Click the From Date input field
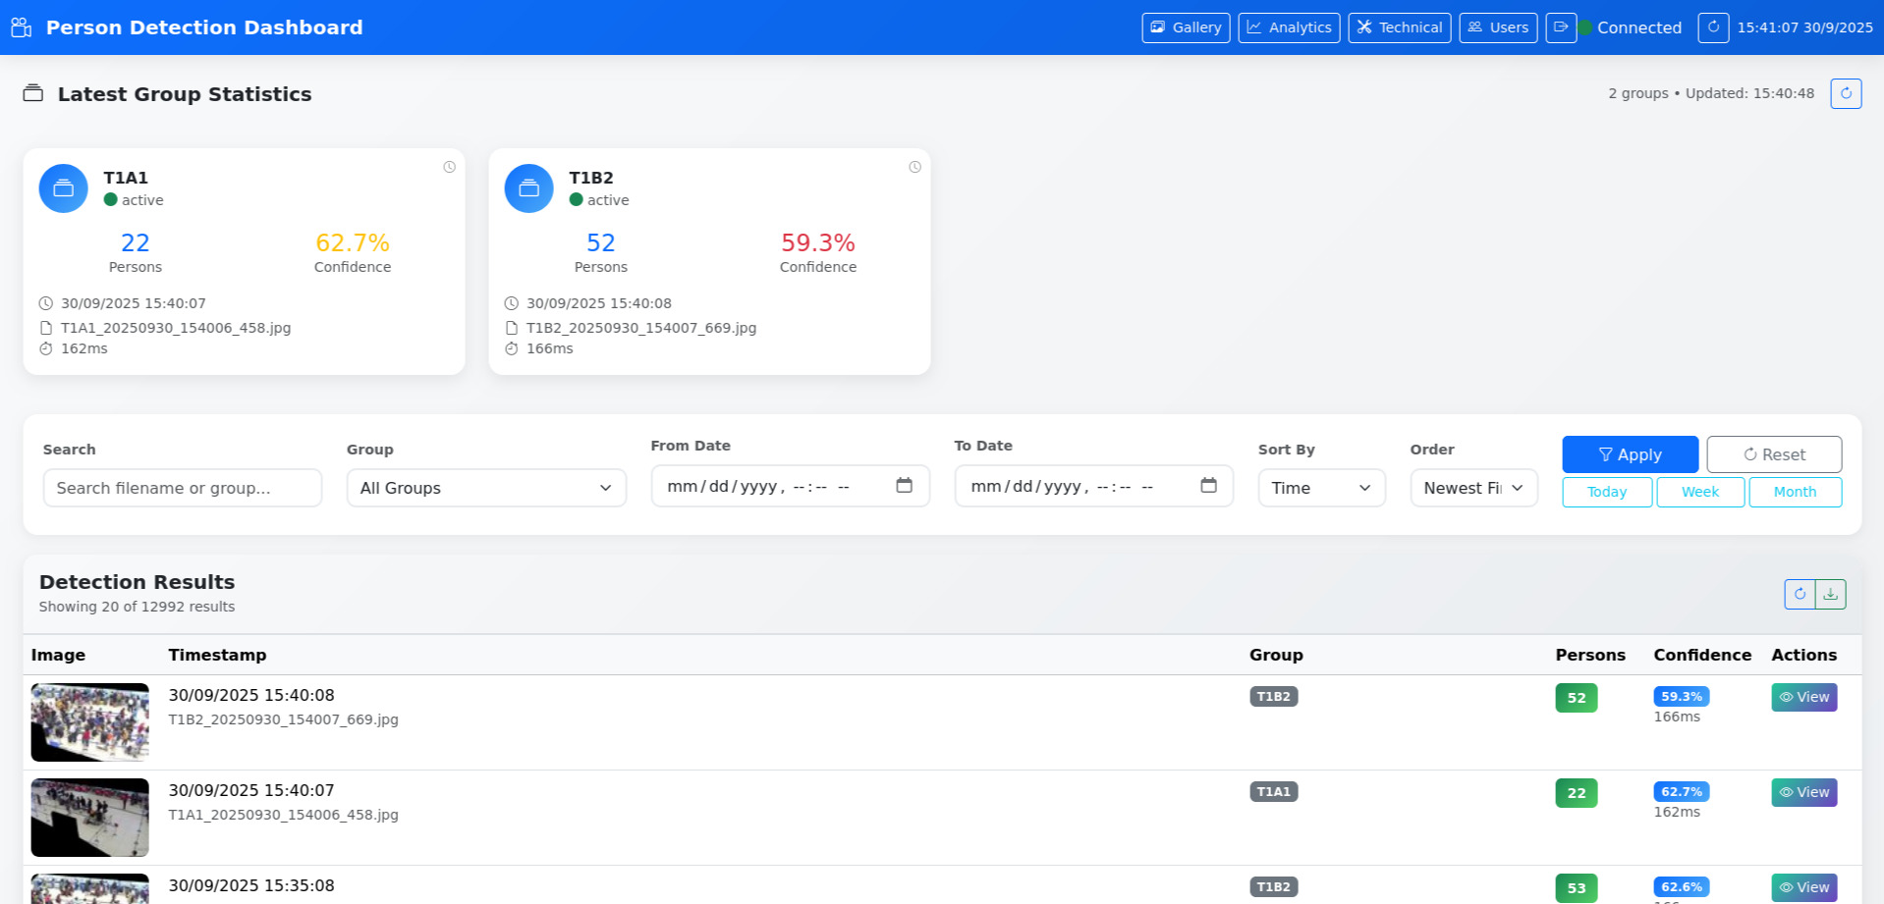The height and width of the screenshot is (904, 1884). [x=790, y=486]
